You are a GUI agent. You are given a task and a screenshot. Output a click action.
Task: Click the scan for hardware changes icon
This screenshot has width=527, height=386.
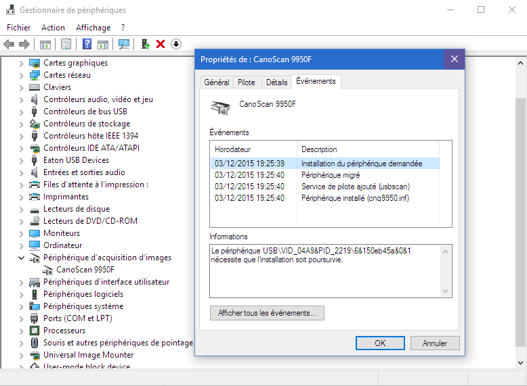click(124, 44)
